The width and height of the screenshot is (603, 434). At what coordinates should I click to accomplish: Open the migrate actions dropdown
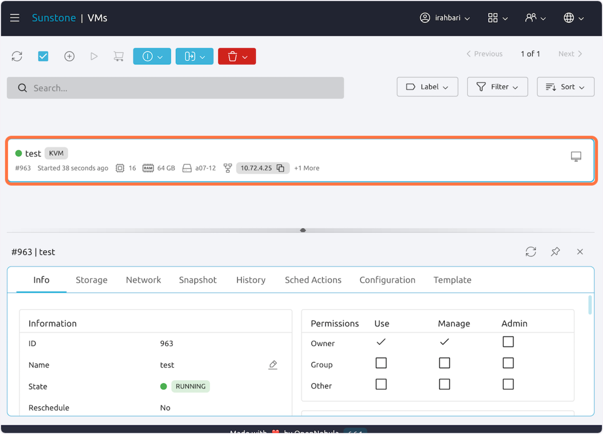(195, 57)
